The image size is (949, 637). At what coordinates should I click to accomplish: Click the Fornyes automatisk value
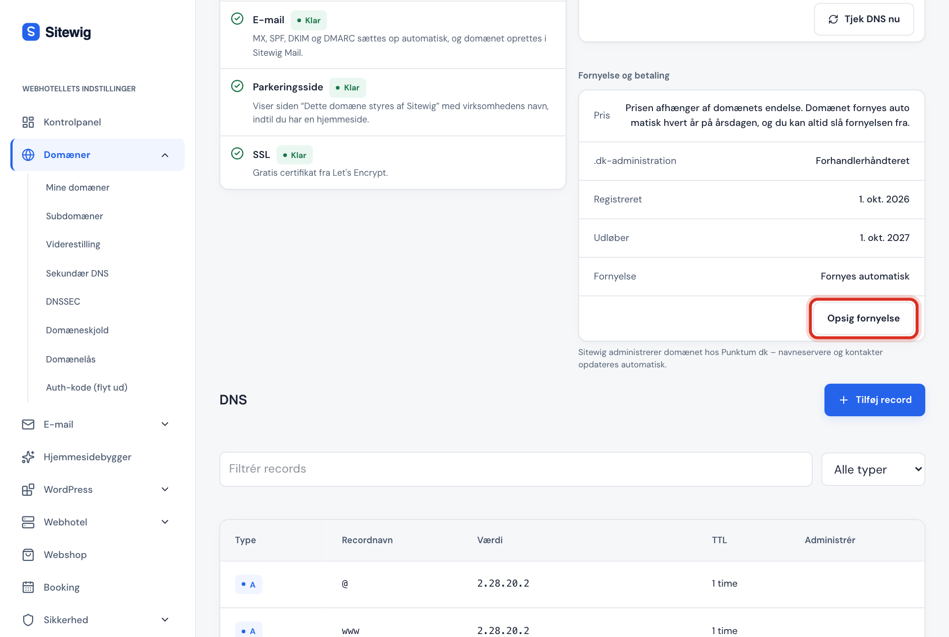pos(864,277)
